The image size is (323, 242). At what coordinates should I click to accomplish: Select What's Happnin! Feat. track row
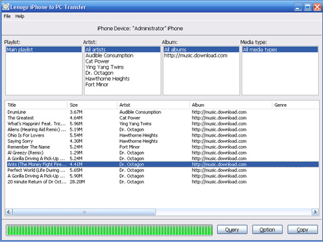coord(162,123)
